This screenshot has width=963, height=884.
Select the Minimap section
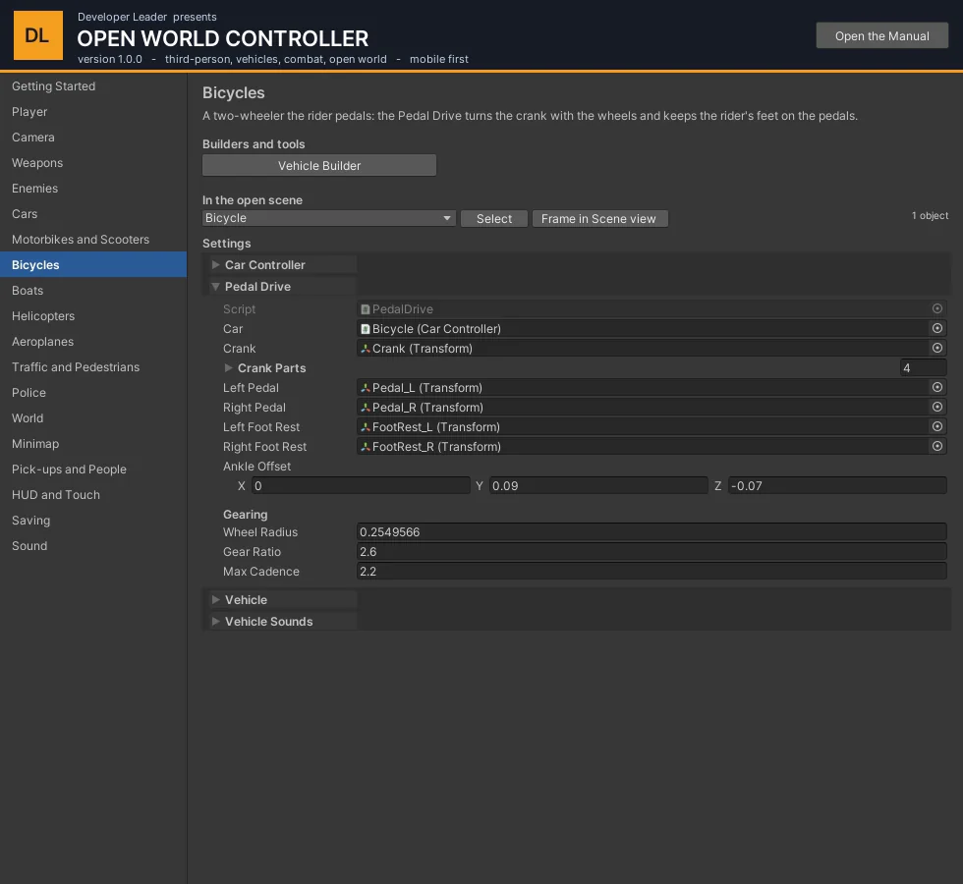(93, 444)
